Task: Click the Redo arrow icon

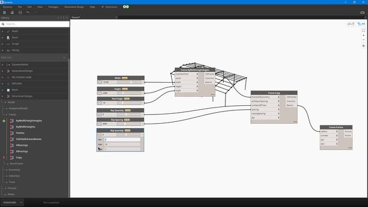Action: pos(36,13)
